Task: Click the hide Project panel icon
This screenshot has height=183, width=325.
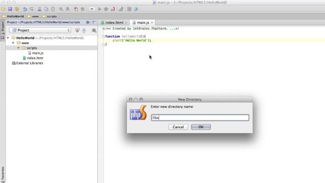Action: point(94,22)
